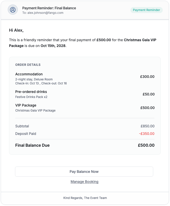Click the Hi Alex greeting
This screenshot has width=170, height=206.
click(16, 30)
